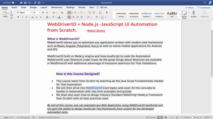Open the font size 12 dropdown

click(40, 13)
